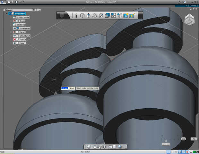Hide the Shoulders:1 component
Viewport: 199px width, 154px height.
(x=15, y=36)
